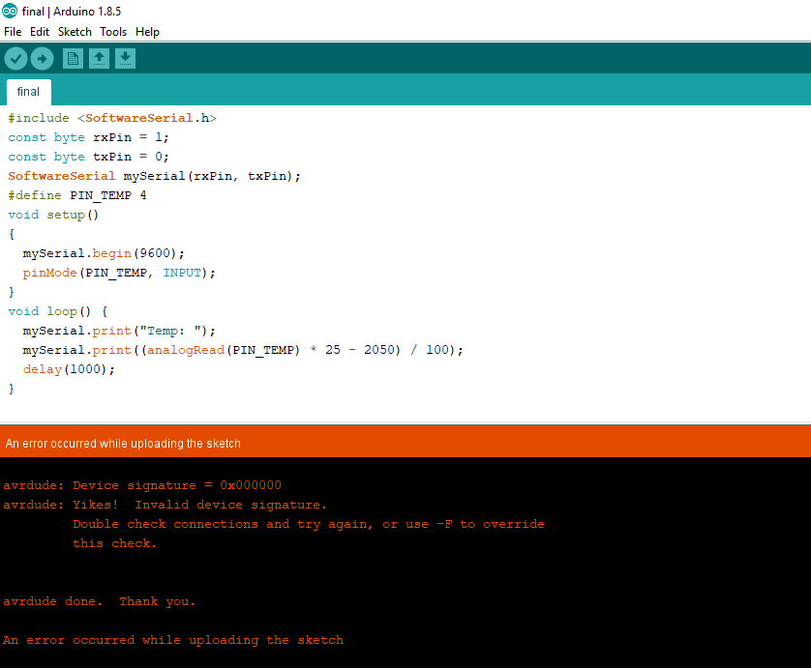Click the 'Yikes! Invalid device signature.' console line
The width and height of the screenshot is (811, 668).
point(165,505)
